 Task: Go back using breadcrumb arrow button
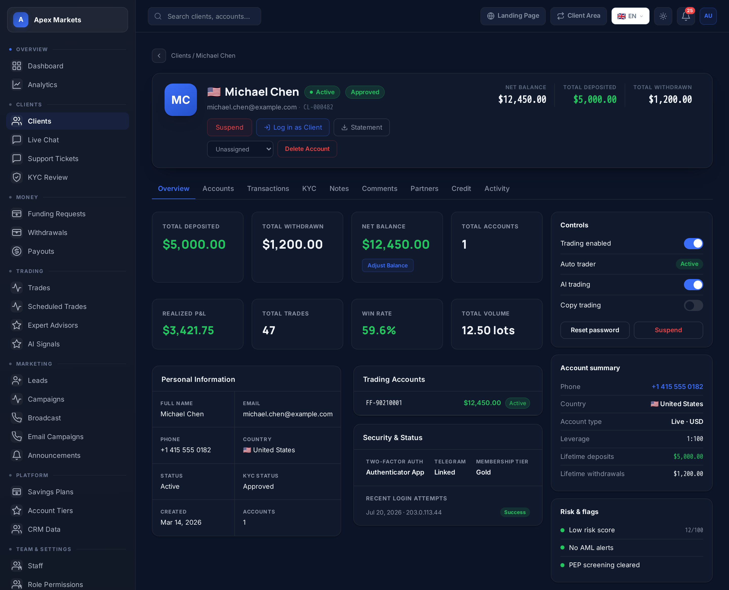click(x=159, y=56)
